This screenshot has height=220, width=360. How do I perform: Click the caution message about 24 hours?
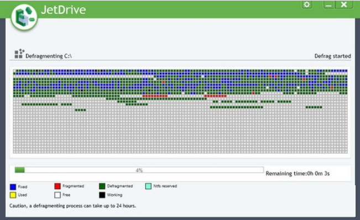tap(73, 206)
